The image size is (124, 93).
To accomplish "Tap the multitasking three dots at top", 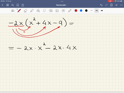I will tap(62, 1).
